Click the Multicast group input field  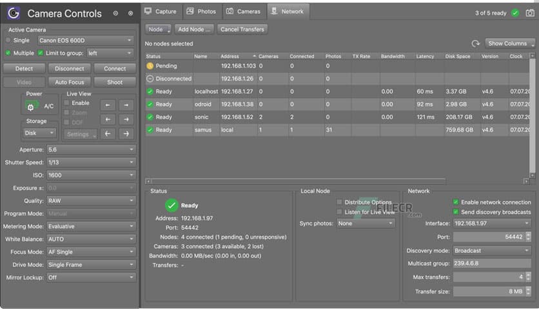coord(492,264)
